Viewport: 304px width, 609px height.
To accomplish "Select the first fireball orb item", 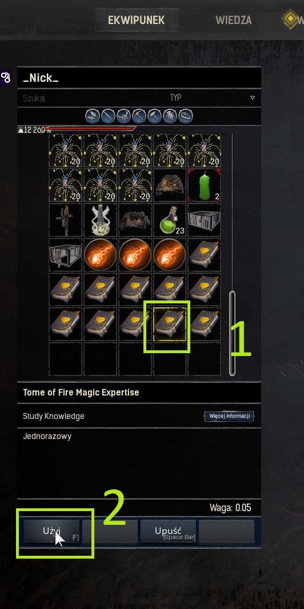I will click(x=101, y=255).
